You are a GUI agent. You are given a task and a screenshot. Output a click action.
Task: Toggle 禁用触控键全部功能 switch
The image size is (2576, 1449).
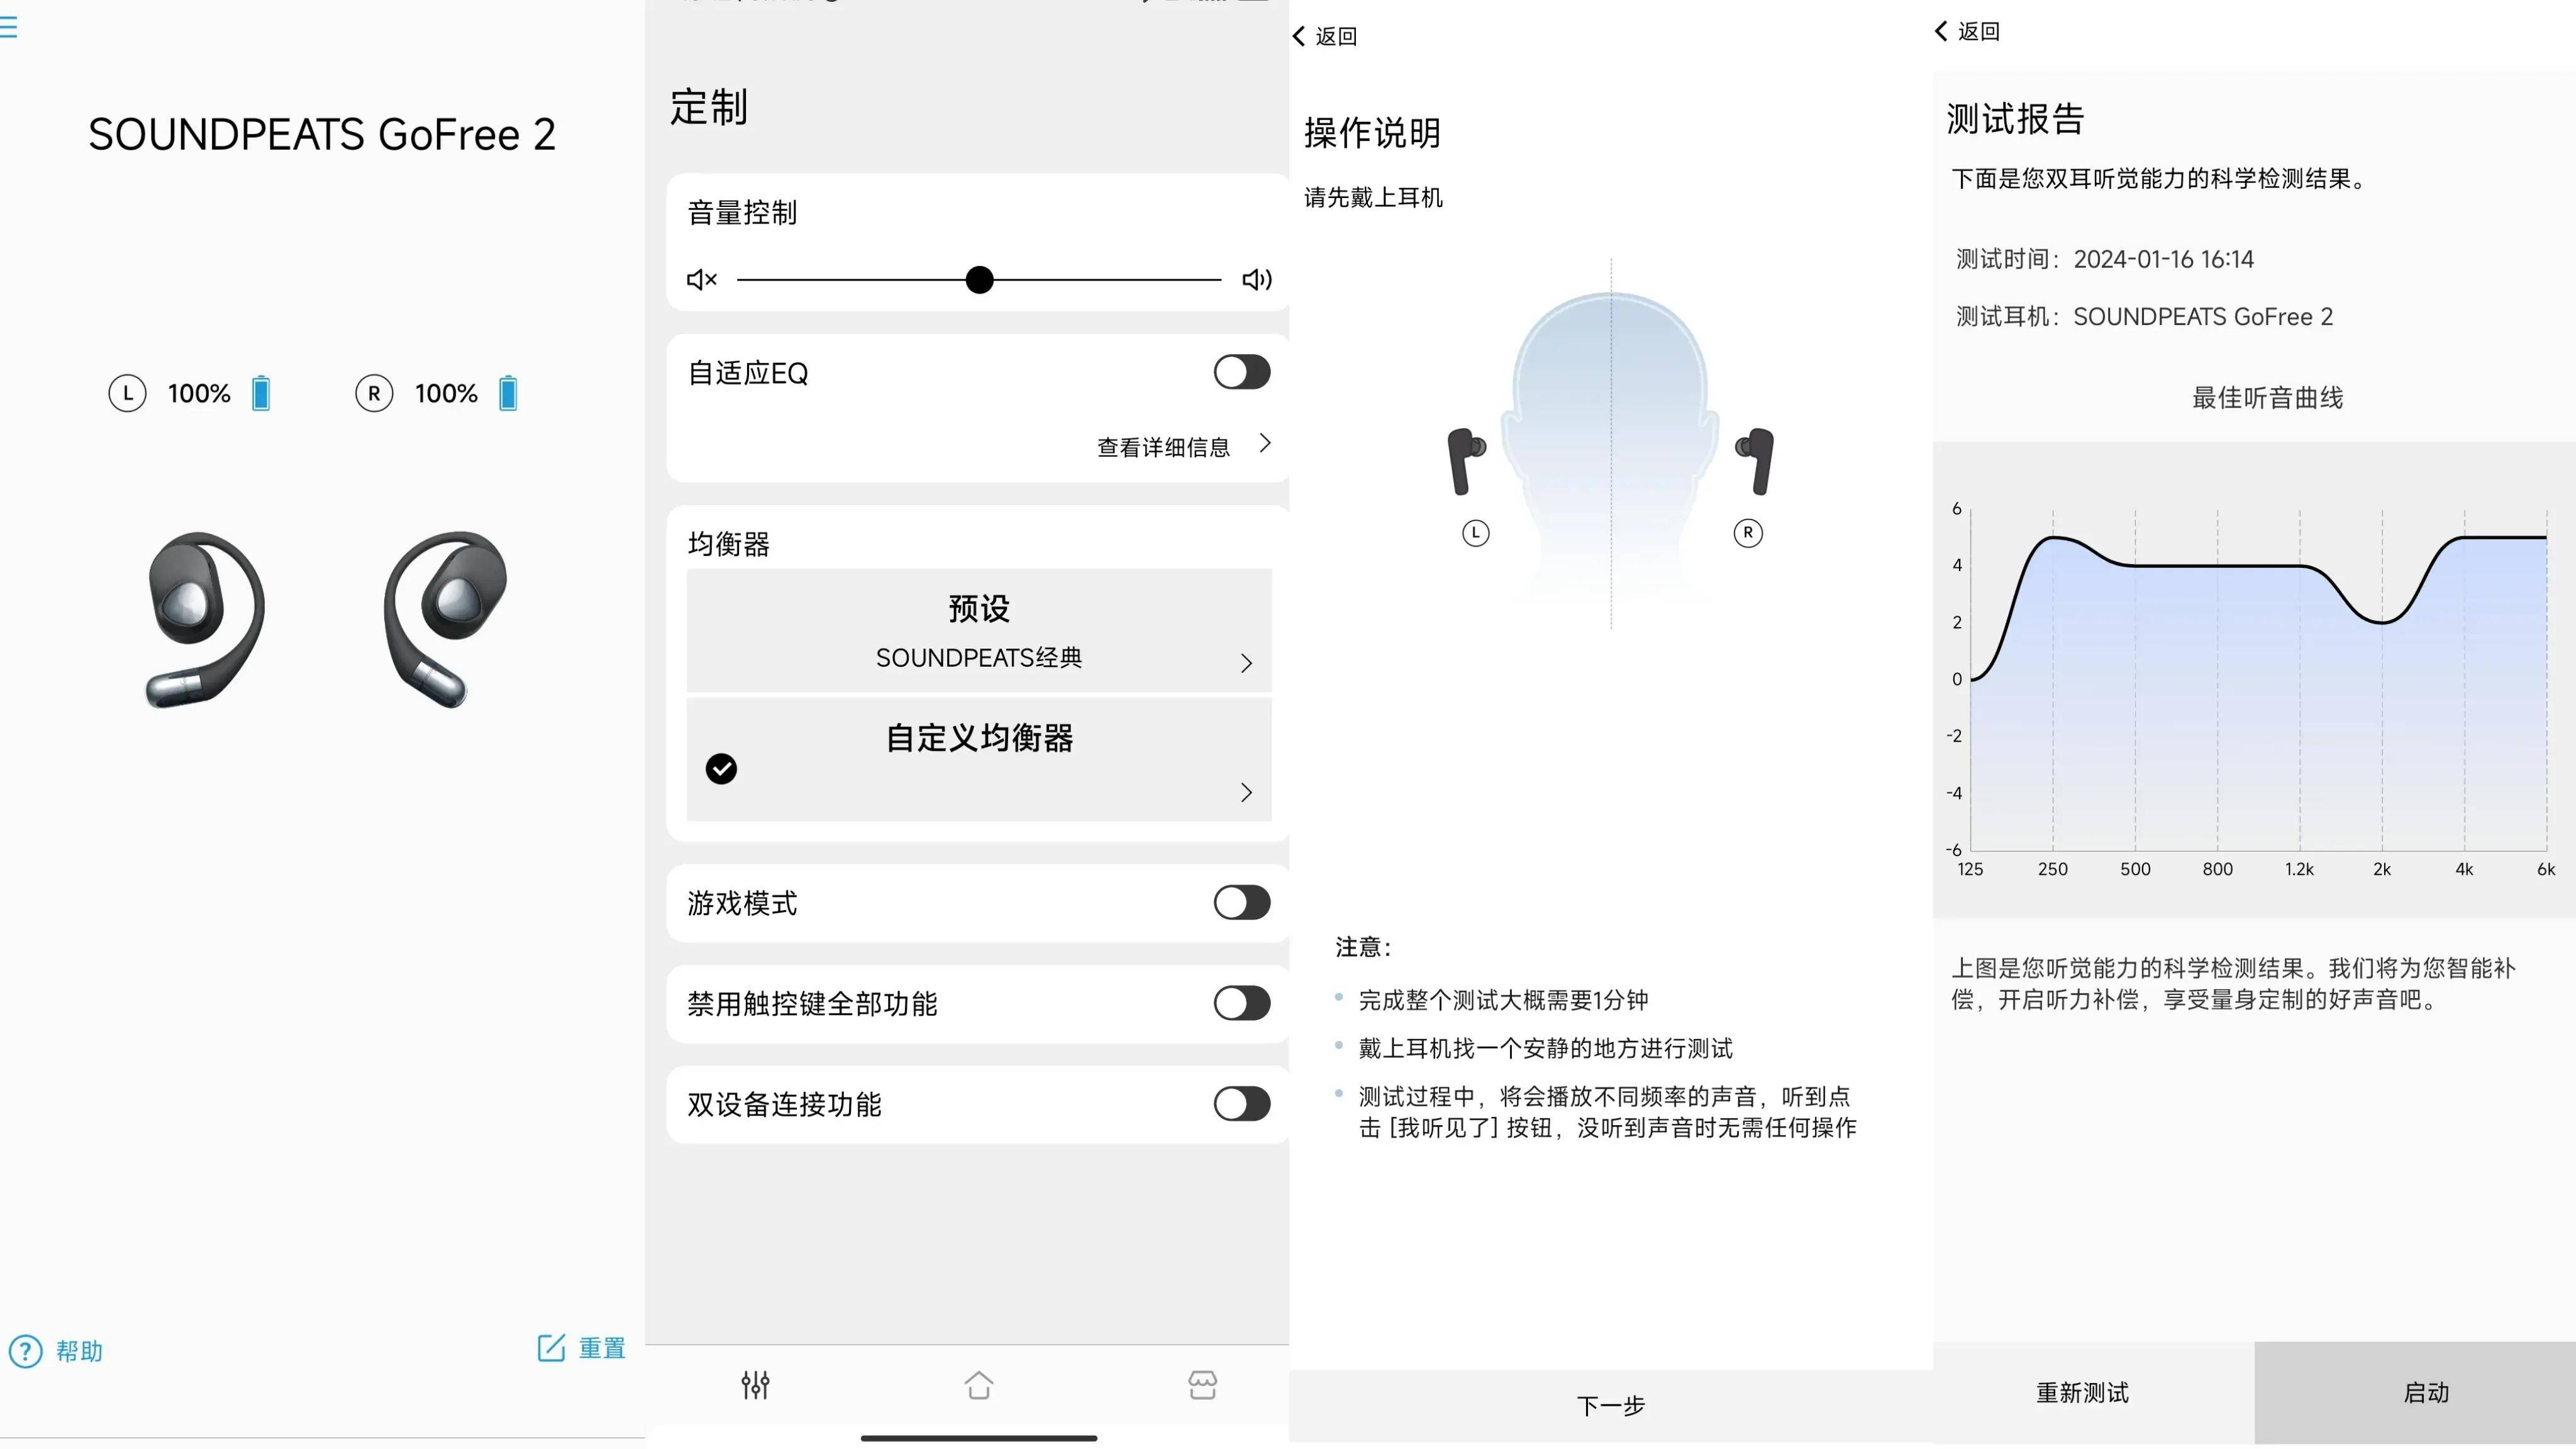1242,1003
